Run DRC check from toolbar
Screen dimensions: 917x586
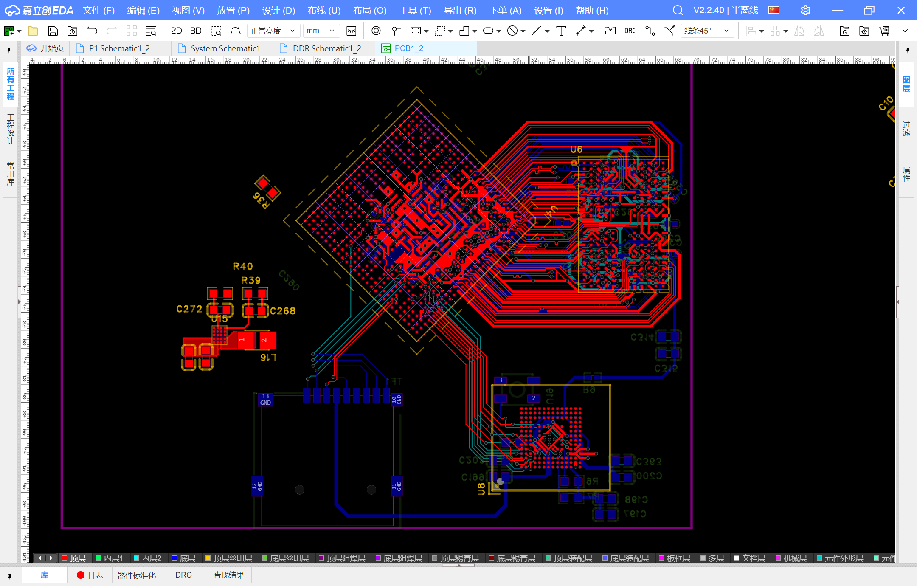630,31
